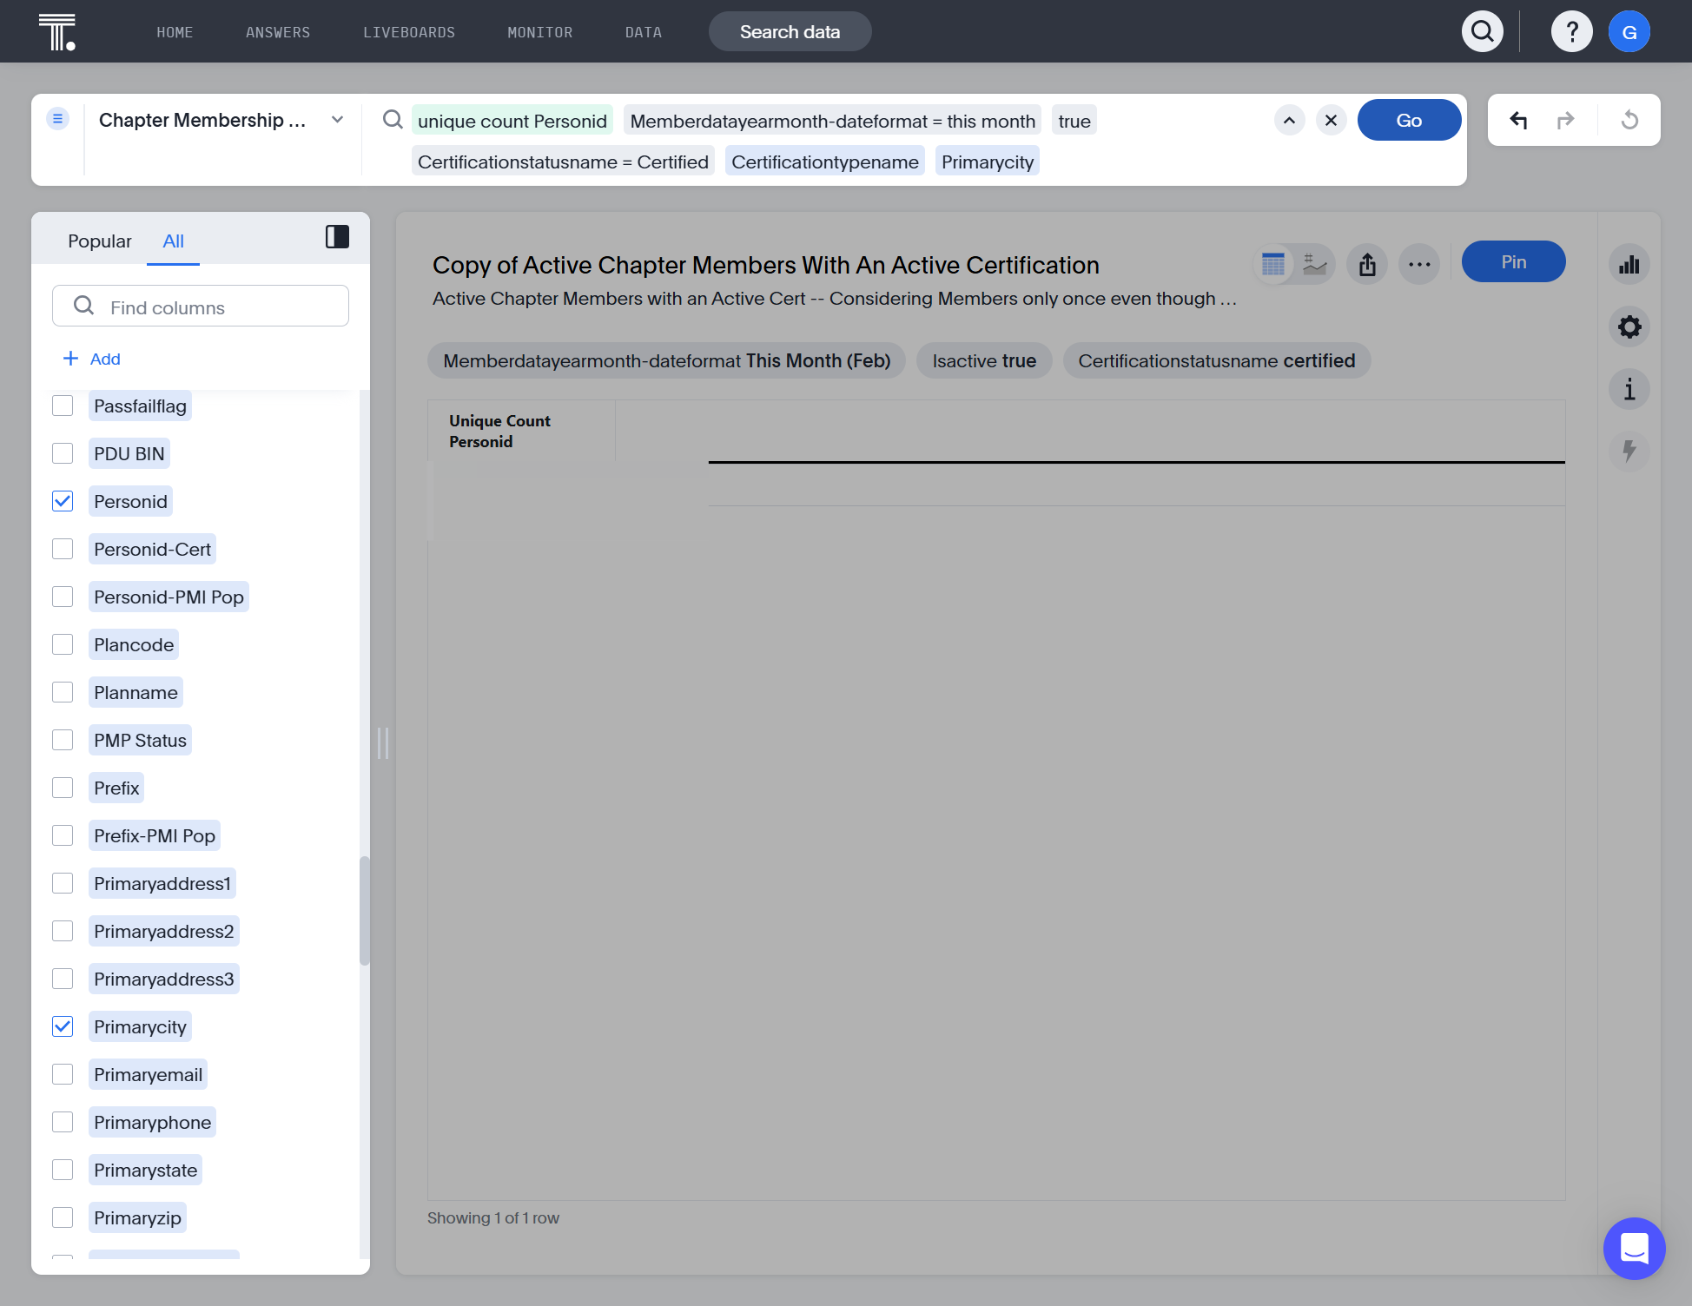The image size is (1692, 1306).
Task: Open the Certificationstatusname certified filter chip
Action: 1216,360
